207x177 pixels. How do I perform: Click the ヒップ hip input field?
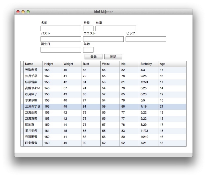coord(145,39)
